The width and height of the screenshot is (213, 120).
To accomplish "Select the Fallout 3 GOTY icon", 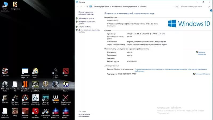I will point(35,73).
